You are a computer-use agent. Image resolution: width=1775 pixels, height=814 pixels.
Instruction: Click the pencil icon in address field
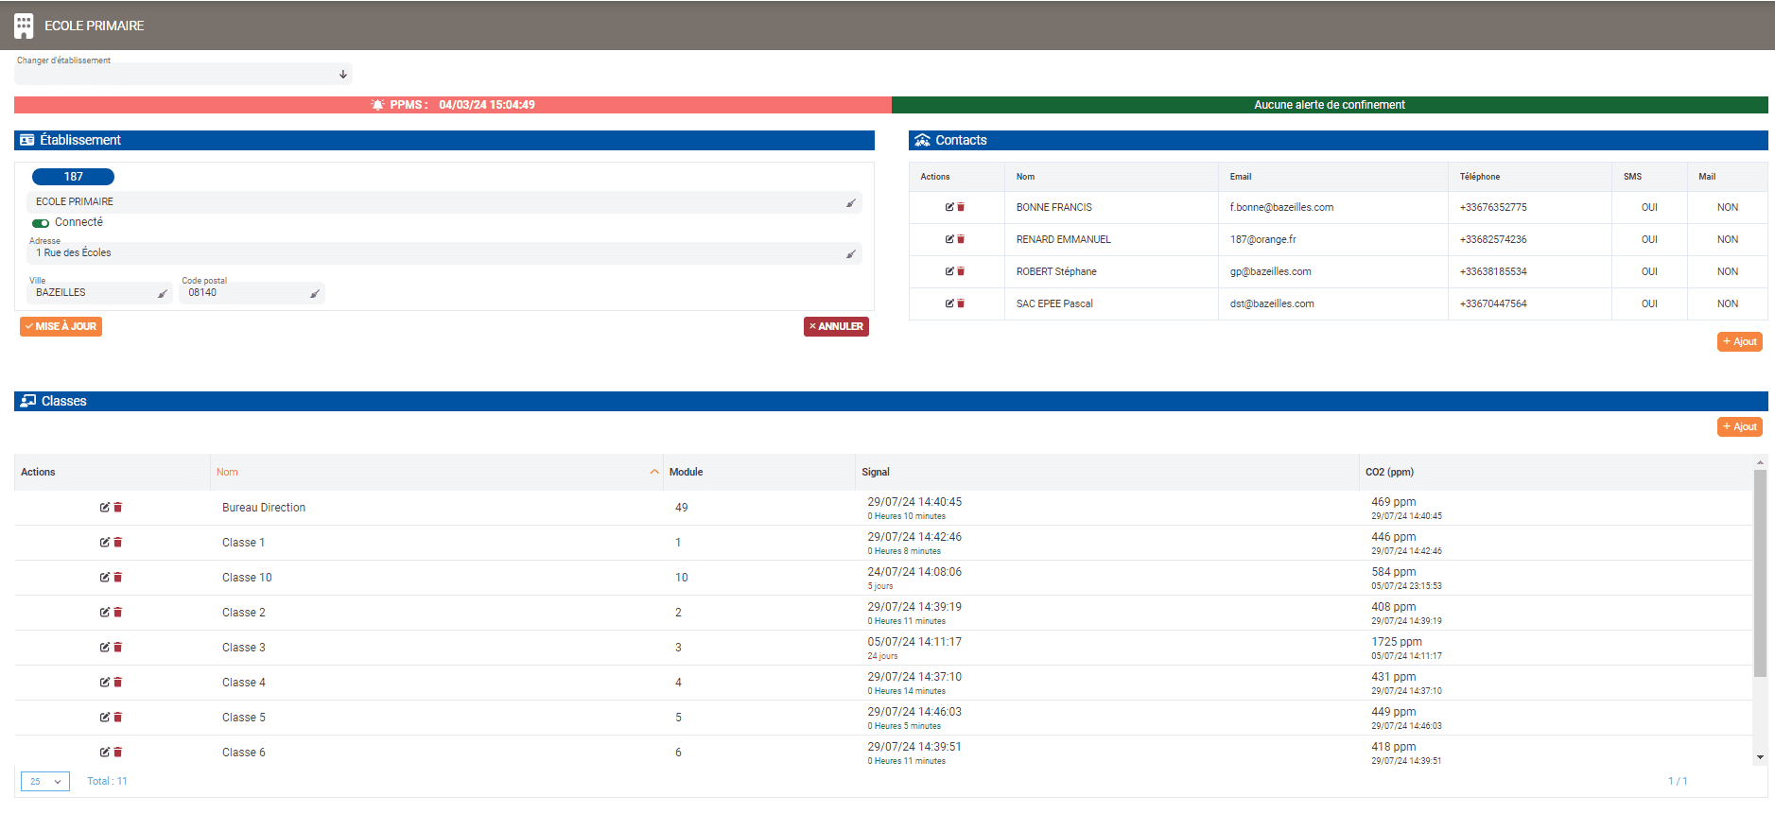click(850, 253)
